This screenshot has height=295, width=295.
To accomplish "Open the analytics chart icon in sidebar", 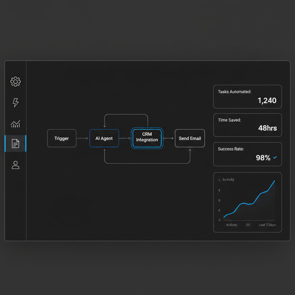I will pyautogui.click(x=16, y=124).
